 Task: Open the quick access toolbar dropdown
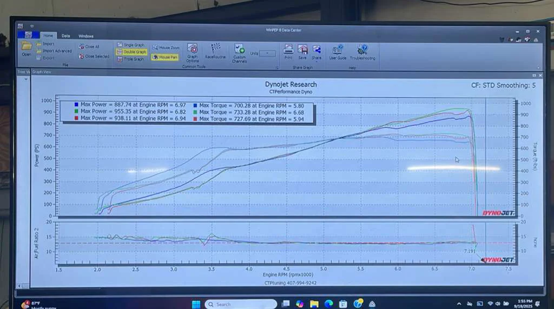(x=32, y=26)
